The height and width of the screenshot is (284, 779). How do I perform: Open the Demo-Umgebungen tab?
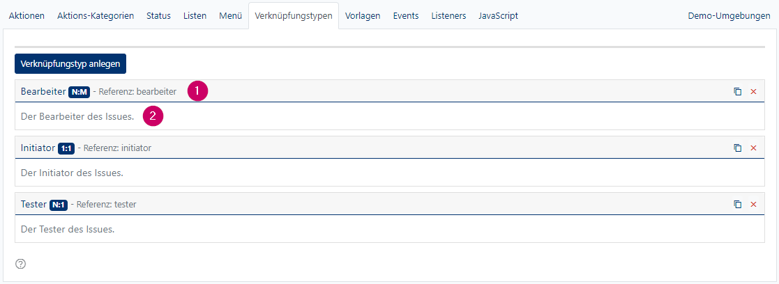pos(729,15)
